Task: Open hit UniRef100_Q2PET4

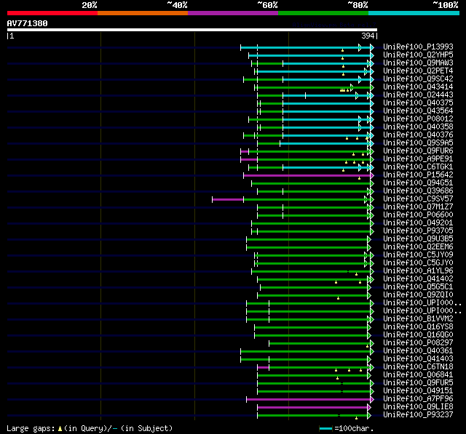Action: tap(418, 71)
